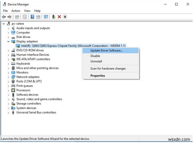Toggle the Action Pane toolbar icon
194x143 pixels.
pos(38,17)
